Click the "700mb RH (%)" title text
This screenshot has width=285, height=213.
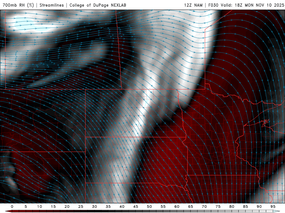coord(19,5)
